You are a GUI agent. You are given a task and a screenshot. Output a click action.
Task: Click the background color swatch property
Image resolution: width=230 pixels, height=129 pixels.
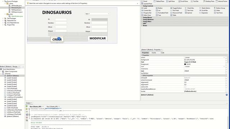coord(185,60)
